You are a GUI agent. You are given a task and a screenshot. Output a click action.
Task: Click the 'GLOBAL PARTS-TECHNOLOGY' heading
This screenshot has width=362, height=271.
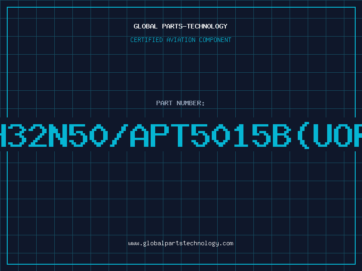tap(181, 26)
